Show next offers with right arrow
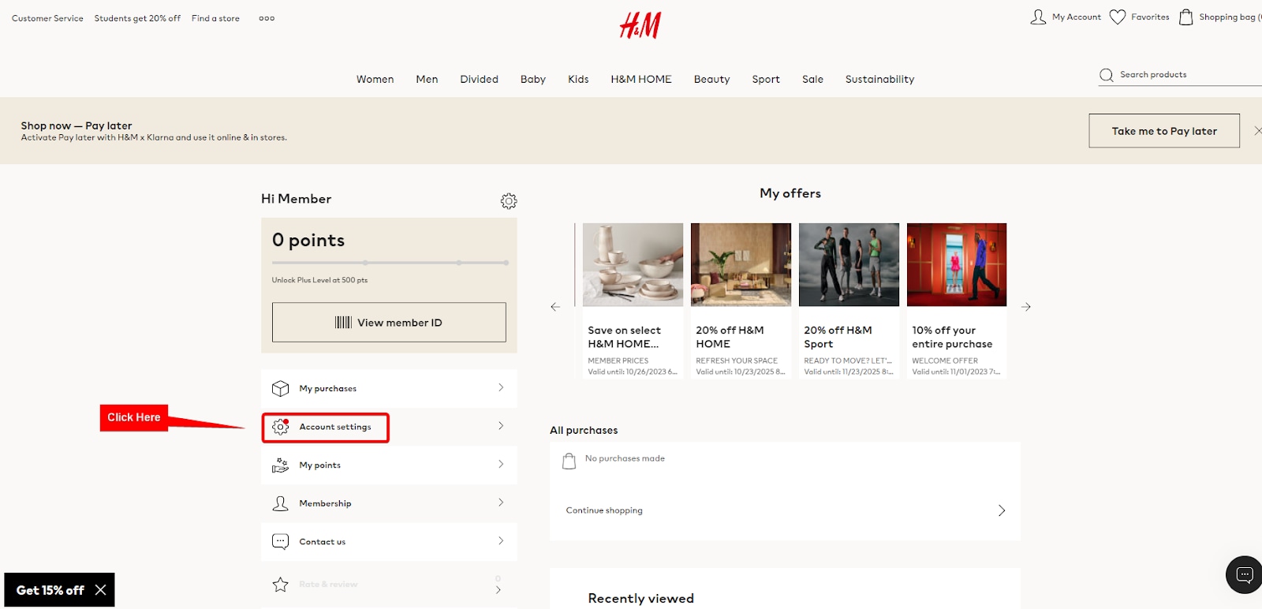The image size is (1262, 609). (x=1026, y=307)
